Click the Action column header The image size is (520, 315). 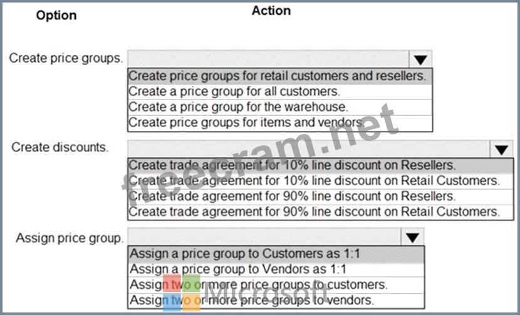click(x=271, y=11)
